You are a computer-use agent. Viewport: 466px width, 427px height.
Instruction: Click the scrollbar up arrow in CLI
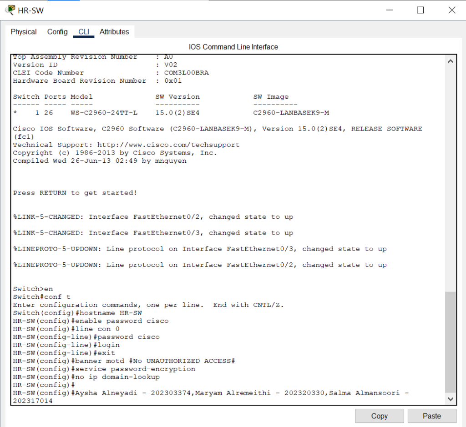451,61
